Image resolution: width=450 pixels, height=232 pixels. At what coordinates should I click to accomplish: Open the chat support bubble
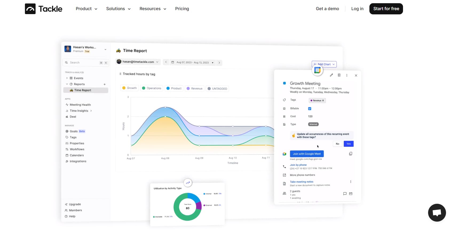[x=437, y=213]
